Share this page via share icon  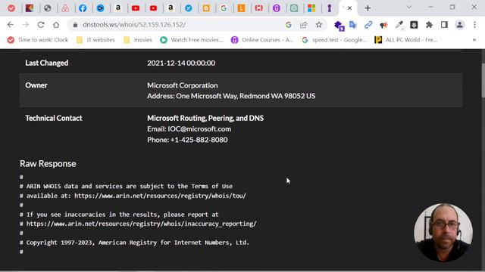tap(303, 25)
